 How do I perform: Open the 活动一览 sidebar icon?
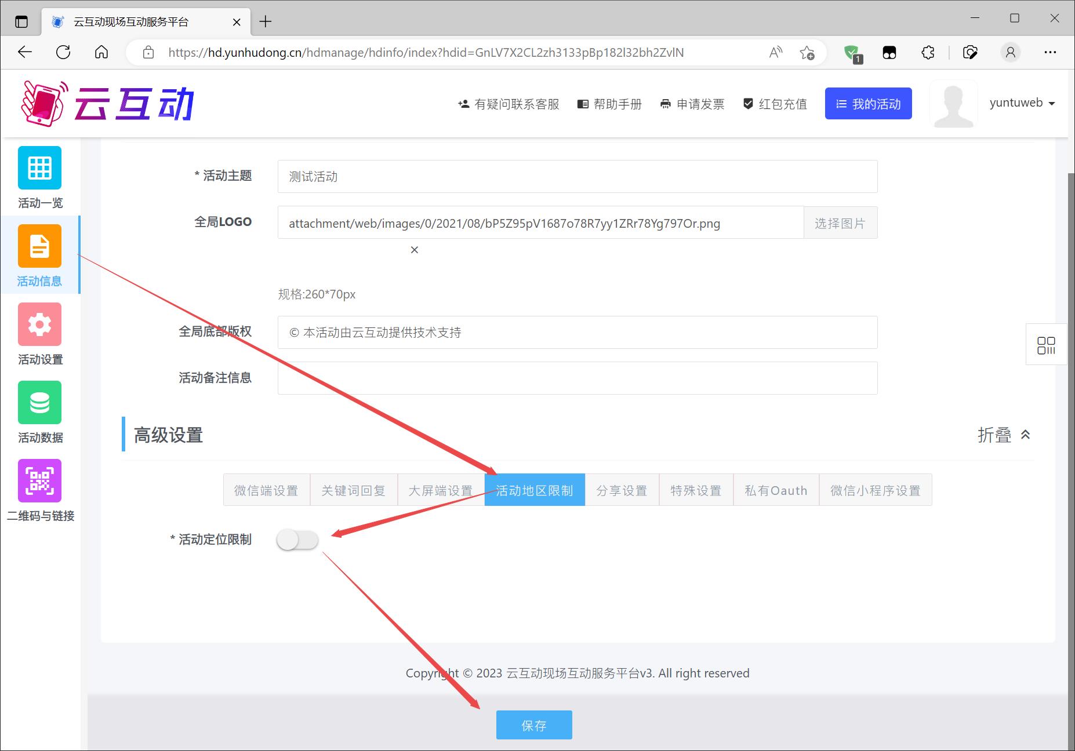(39, 168)
